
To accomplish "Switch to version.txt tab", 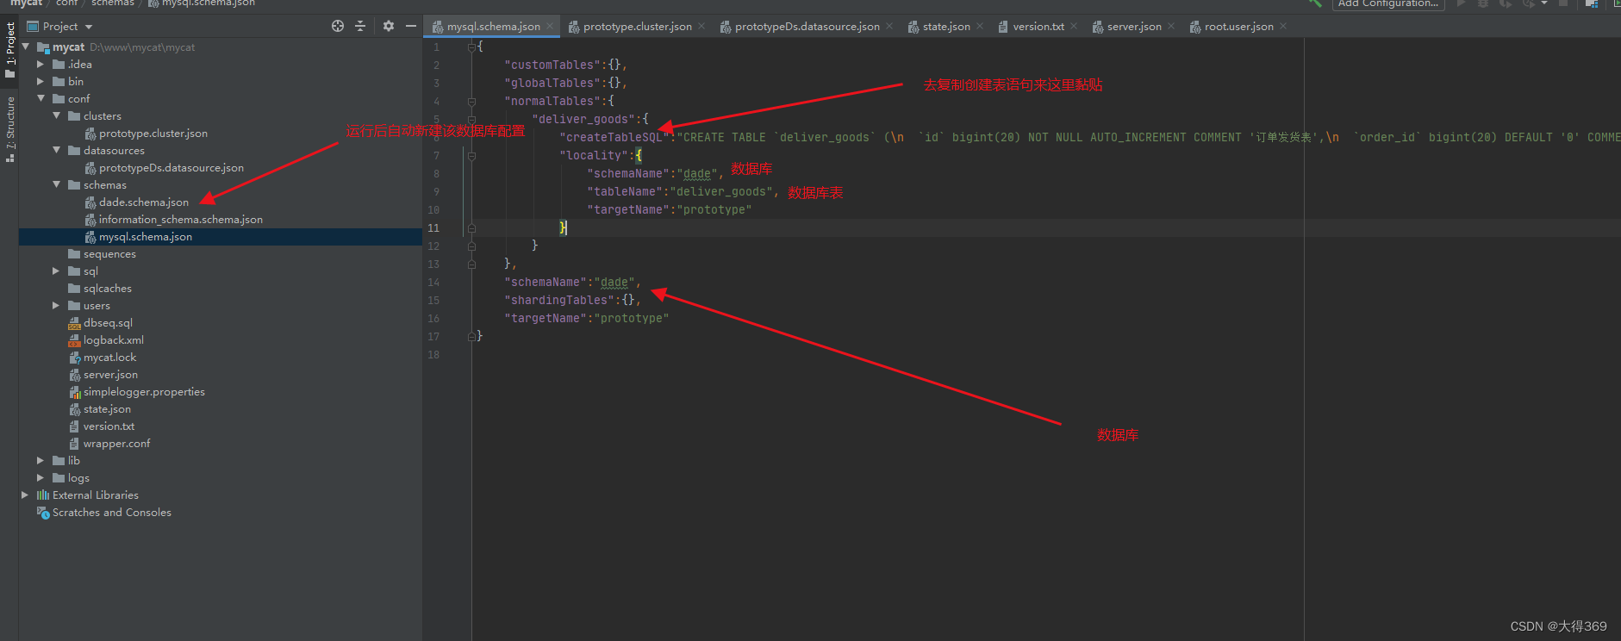I will click(1038, 27).
